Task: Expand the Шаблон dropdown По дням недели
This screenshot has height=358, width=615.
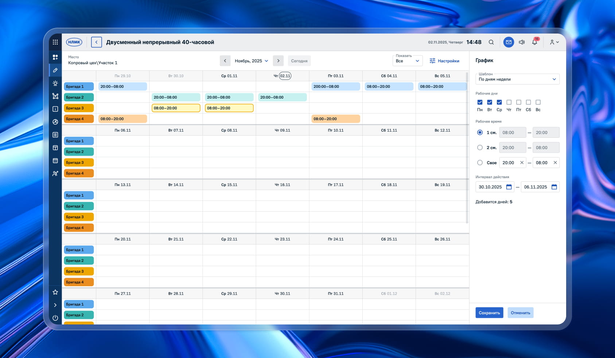Action: (517, 79)
